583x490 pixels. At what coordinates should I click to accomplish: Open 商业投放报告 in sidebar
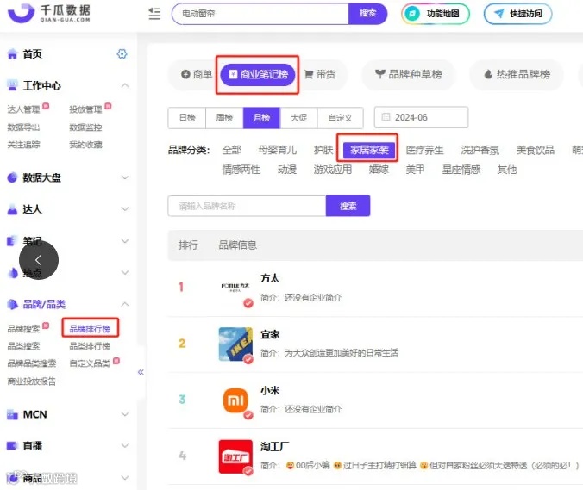pos(32,381)
